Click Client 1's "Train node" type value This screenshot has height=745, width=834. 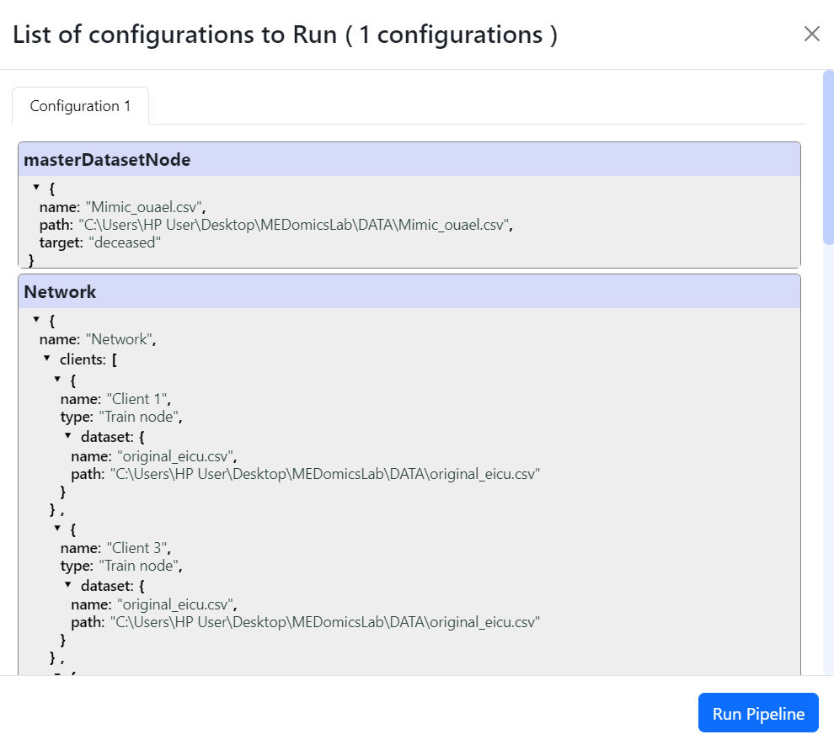tap(140, 418)
